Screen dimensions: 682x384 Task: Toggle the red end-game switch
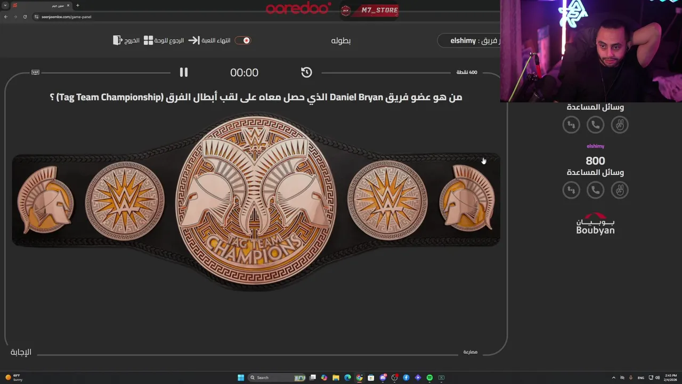[243, 40]
